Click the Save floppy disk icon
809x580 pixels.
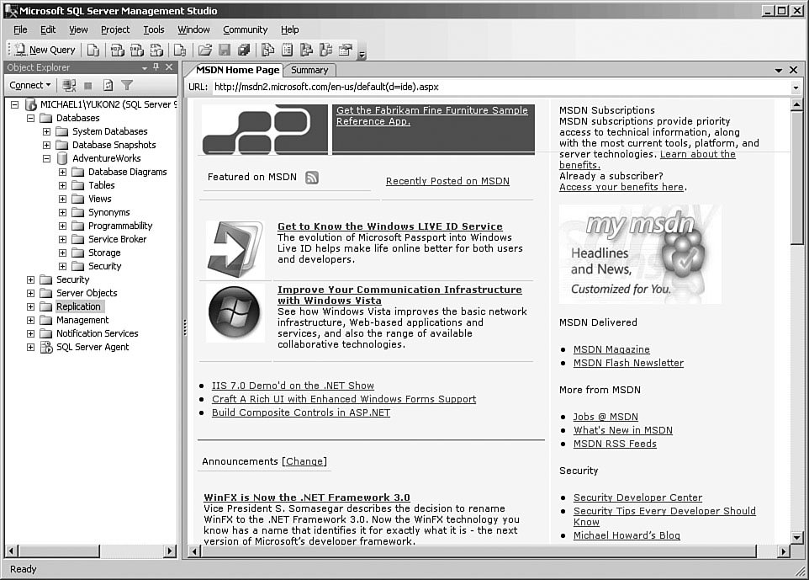tap(225, 50)
